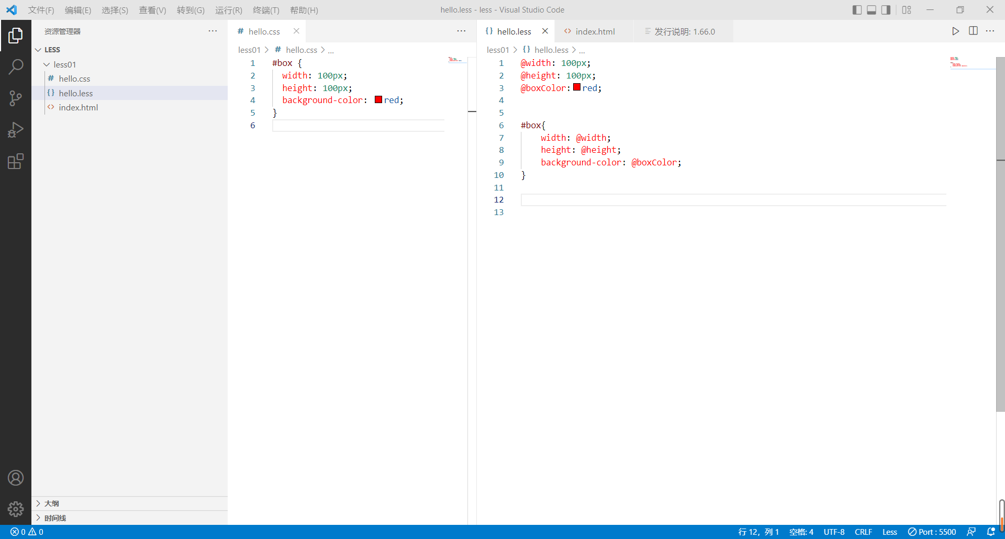
Task: Place cursor on line 12 of hello.less
Action: point(733,200)
